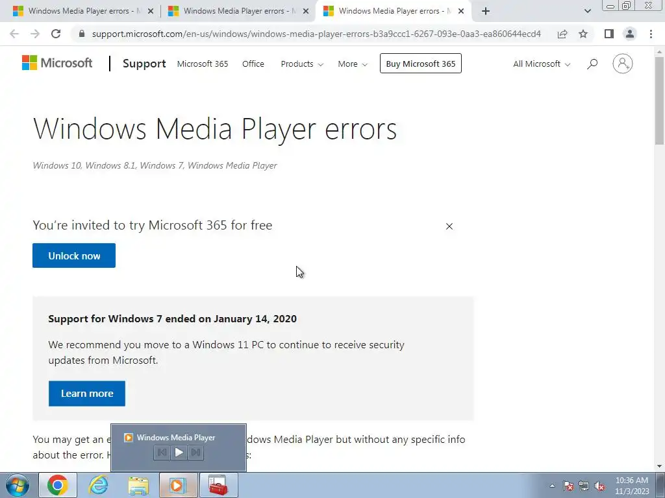Open the Support link in header
Viewport: 665px width, 498px height.
144,64
